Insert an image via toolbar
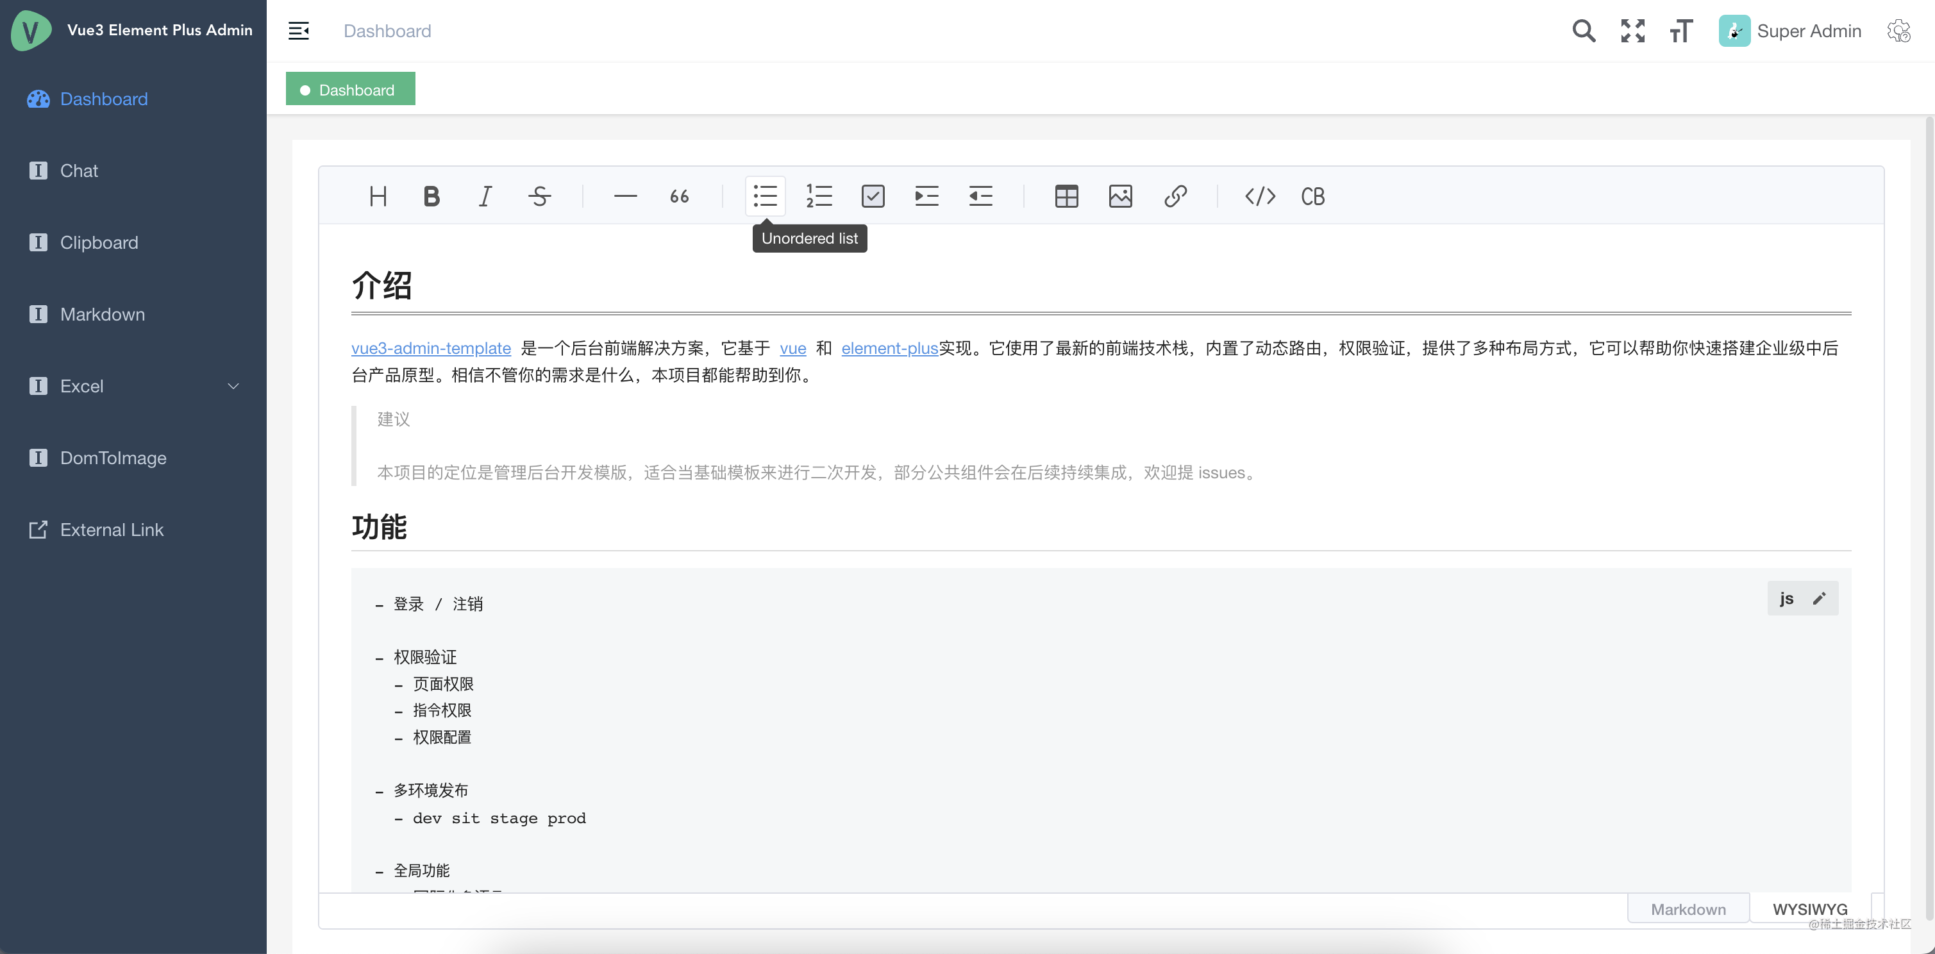This screenshot has width=1935, height=954. 1120,196
